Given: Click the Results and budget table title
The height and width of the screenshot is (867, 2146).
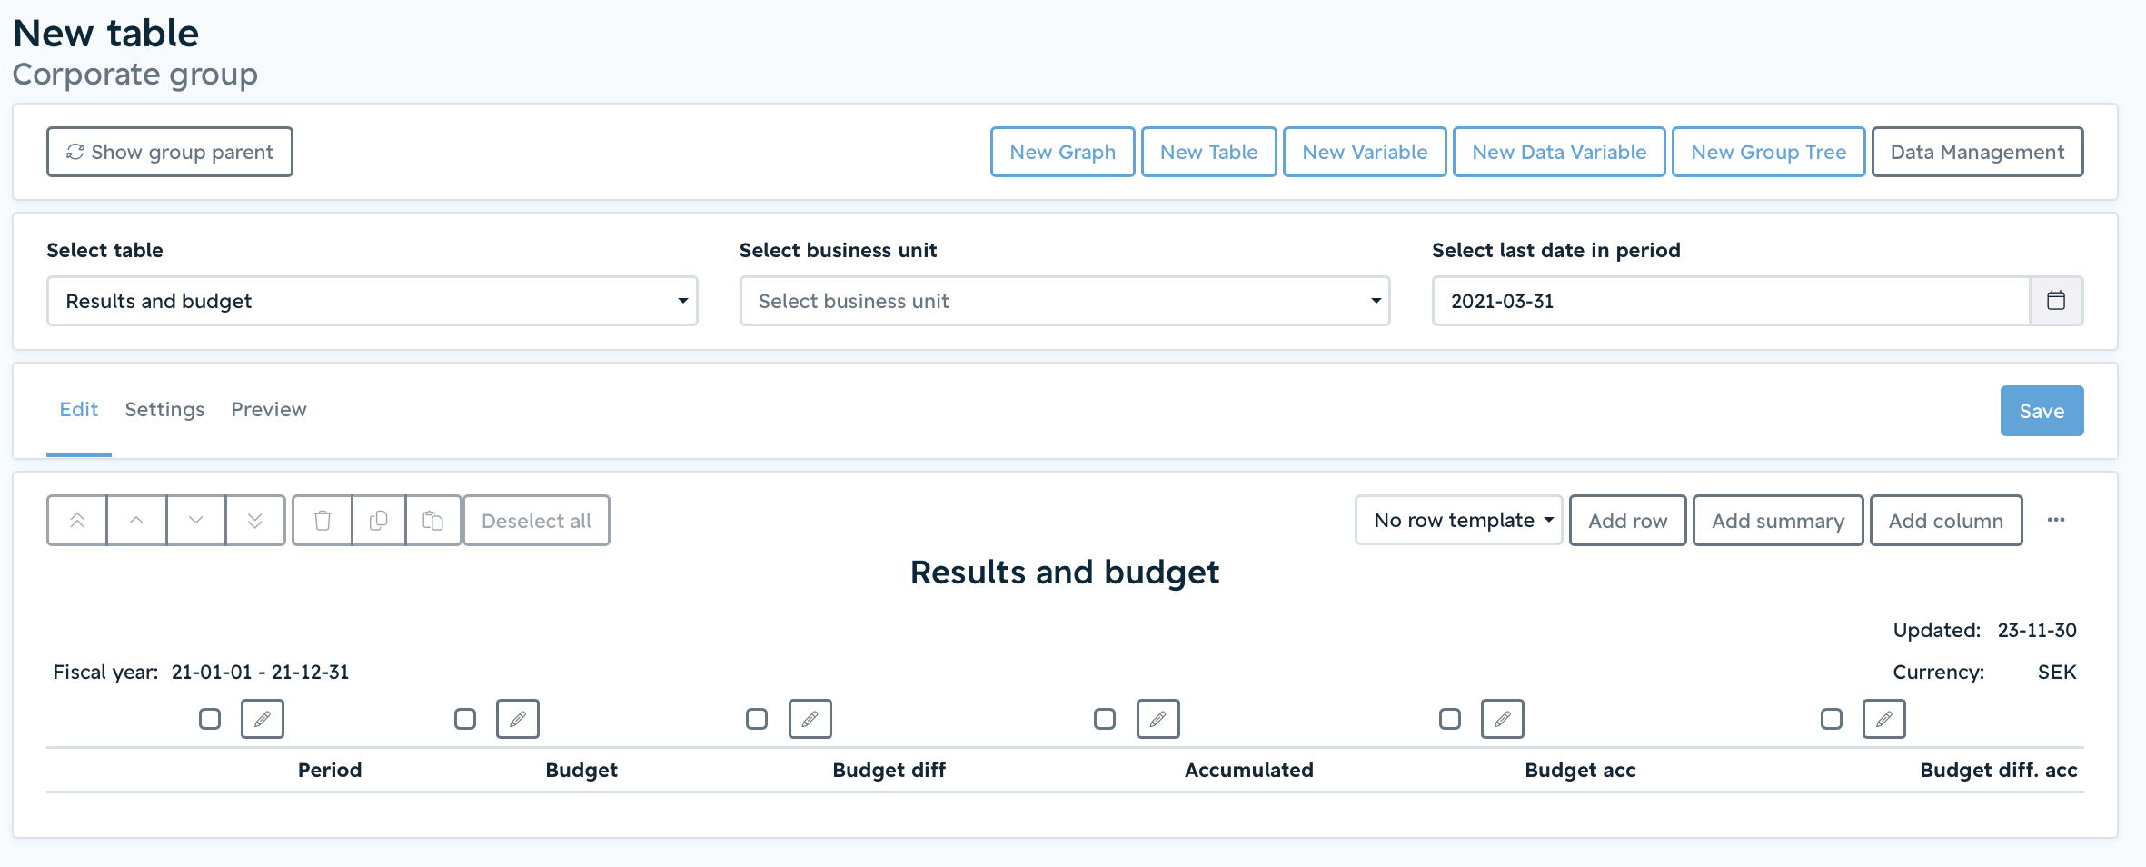Looking at the screenshot, I should (x=1065, y=573).
